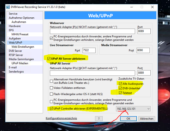Open the Konfigurationsverzeichnis link

pyautogui.click(x=61, y=118)
